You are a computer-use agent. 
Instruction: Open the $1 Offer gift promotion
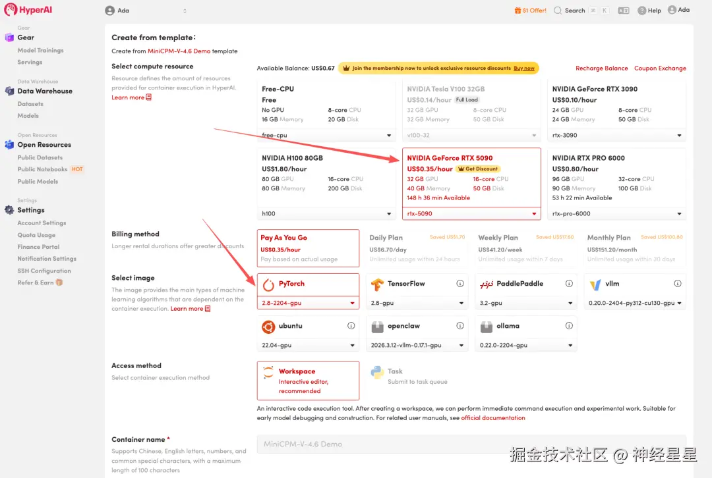coord(530,11)
